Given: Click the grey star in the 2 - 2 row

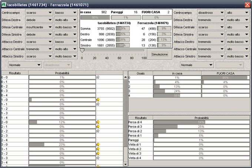Looking at the screenshot, I should [98, 131].
